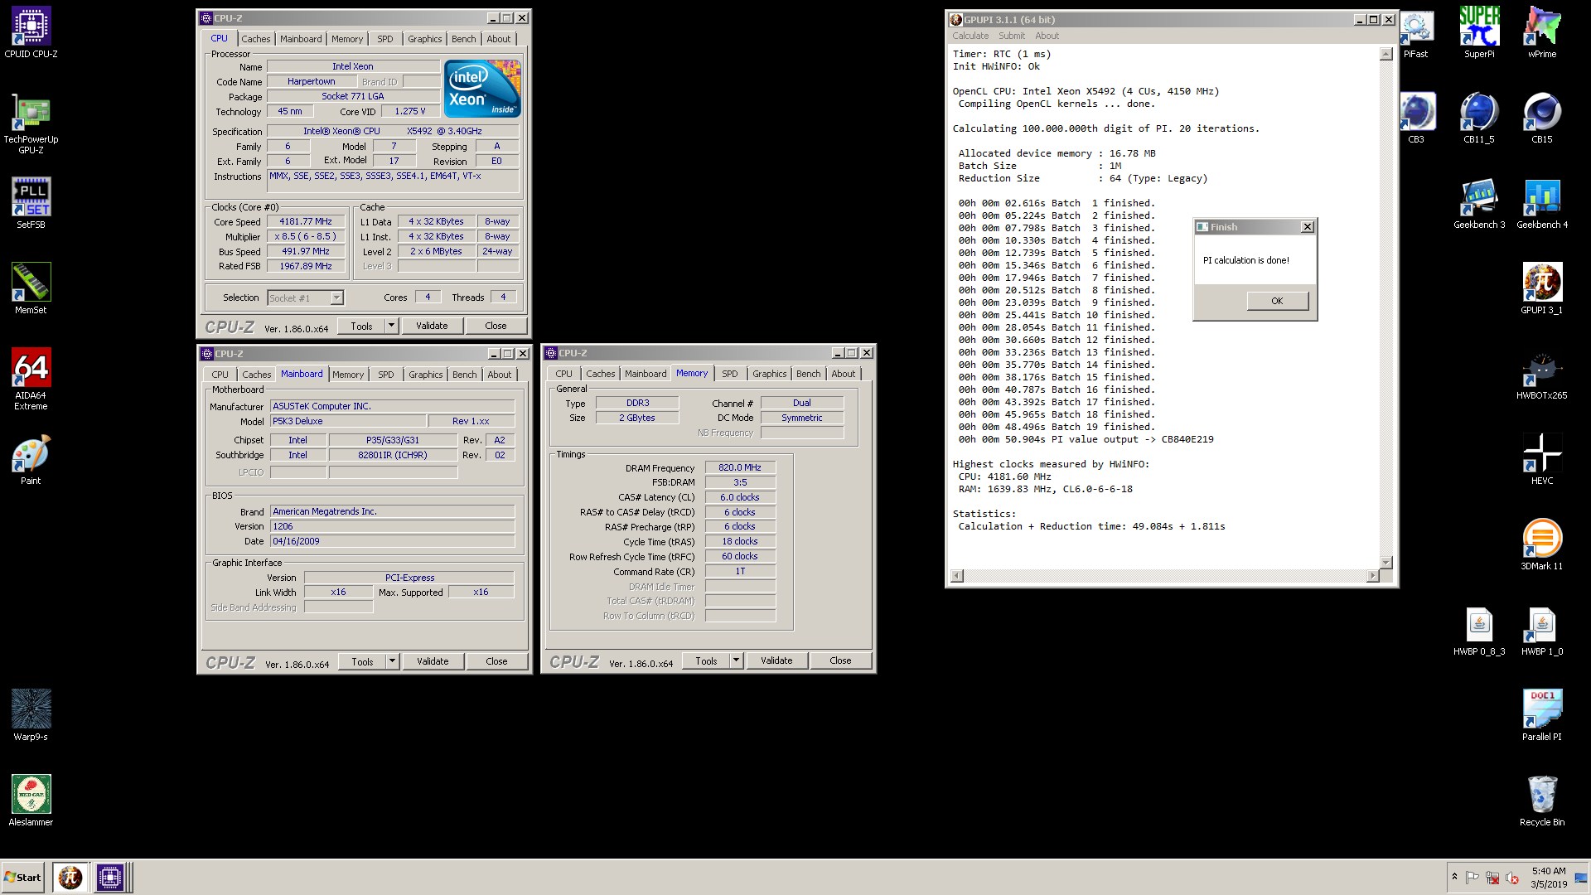The width and height of the screenshot is (1591, 895).
Task: Open the HEVC desktop shortcut
Action: [1542, 459]
